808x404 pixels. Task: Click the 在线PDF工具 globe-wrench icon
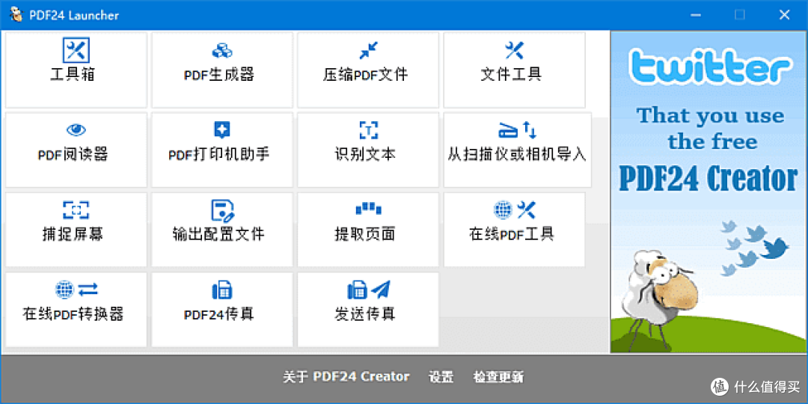coord(515,209)
